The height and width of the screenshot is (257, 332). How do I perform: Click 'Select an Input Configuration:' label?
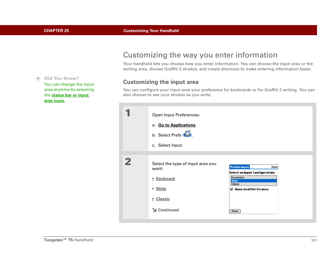(x=252, y=173)
